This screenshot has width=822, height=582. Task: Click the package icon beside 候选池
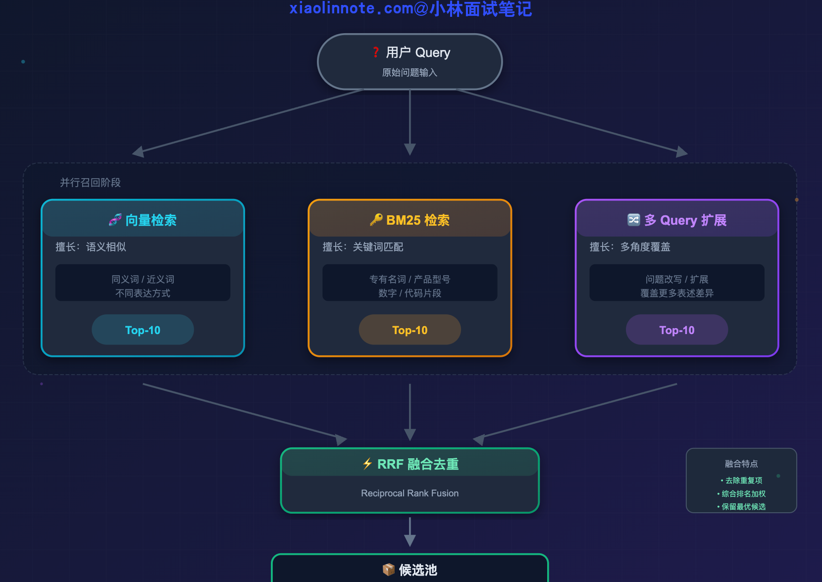tap(388, 570)
